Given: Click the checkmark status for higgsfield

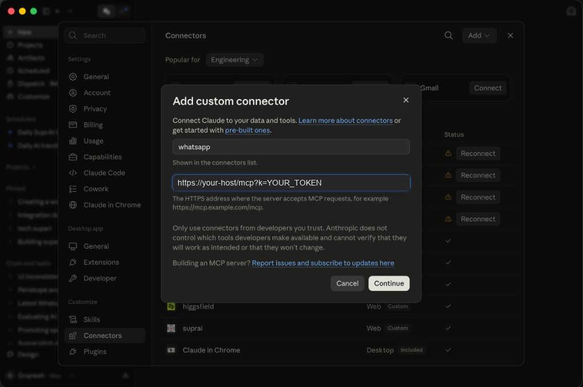Looking at the screenshot, I should [448, 306].
